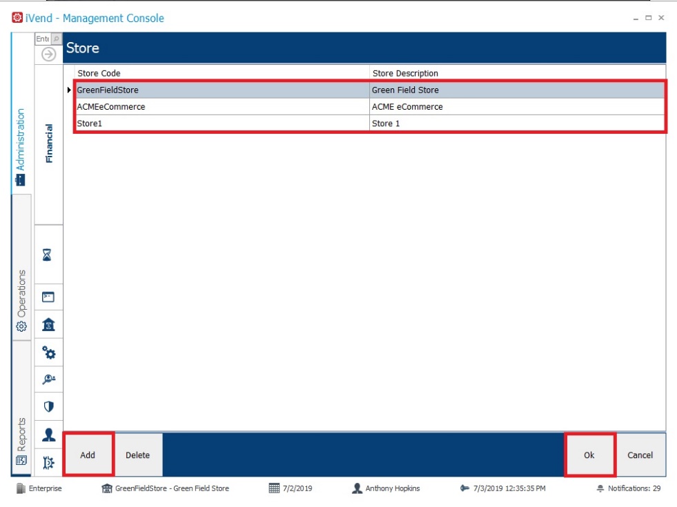Screen dimensions: 677x507
Task: Click the Delete button
Action: [138, 455]
